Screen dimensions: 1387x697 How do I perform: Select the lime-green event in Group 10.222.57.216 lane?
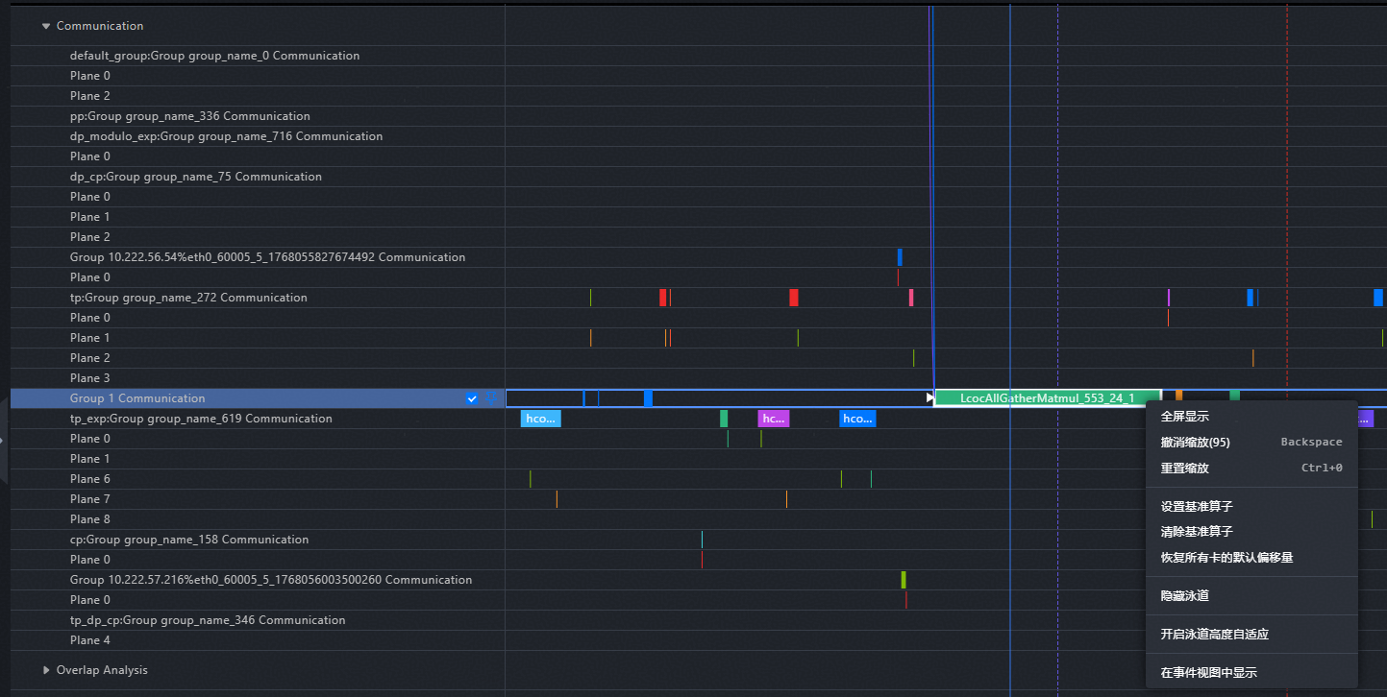[x=904, y=580]
